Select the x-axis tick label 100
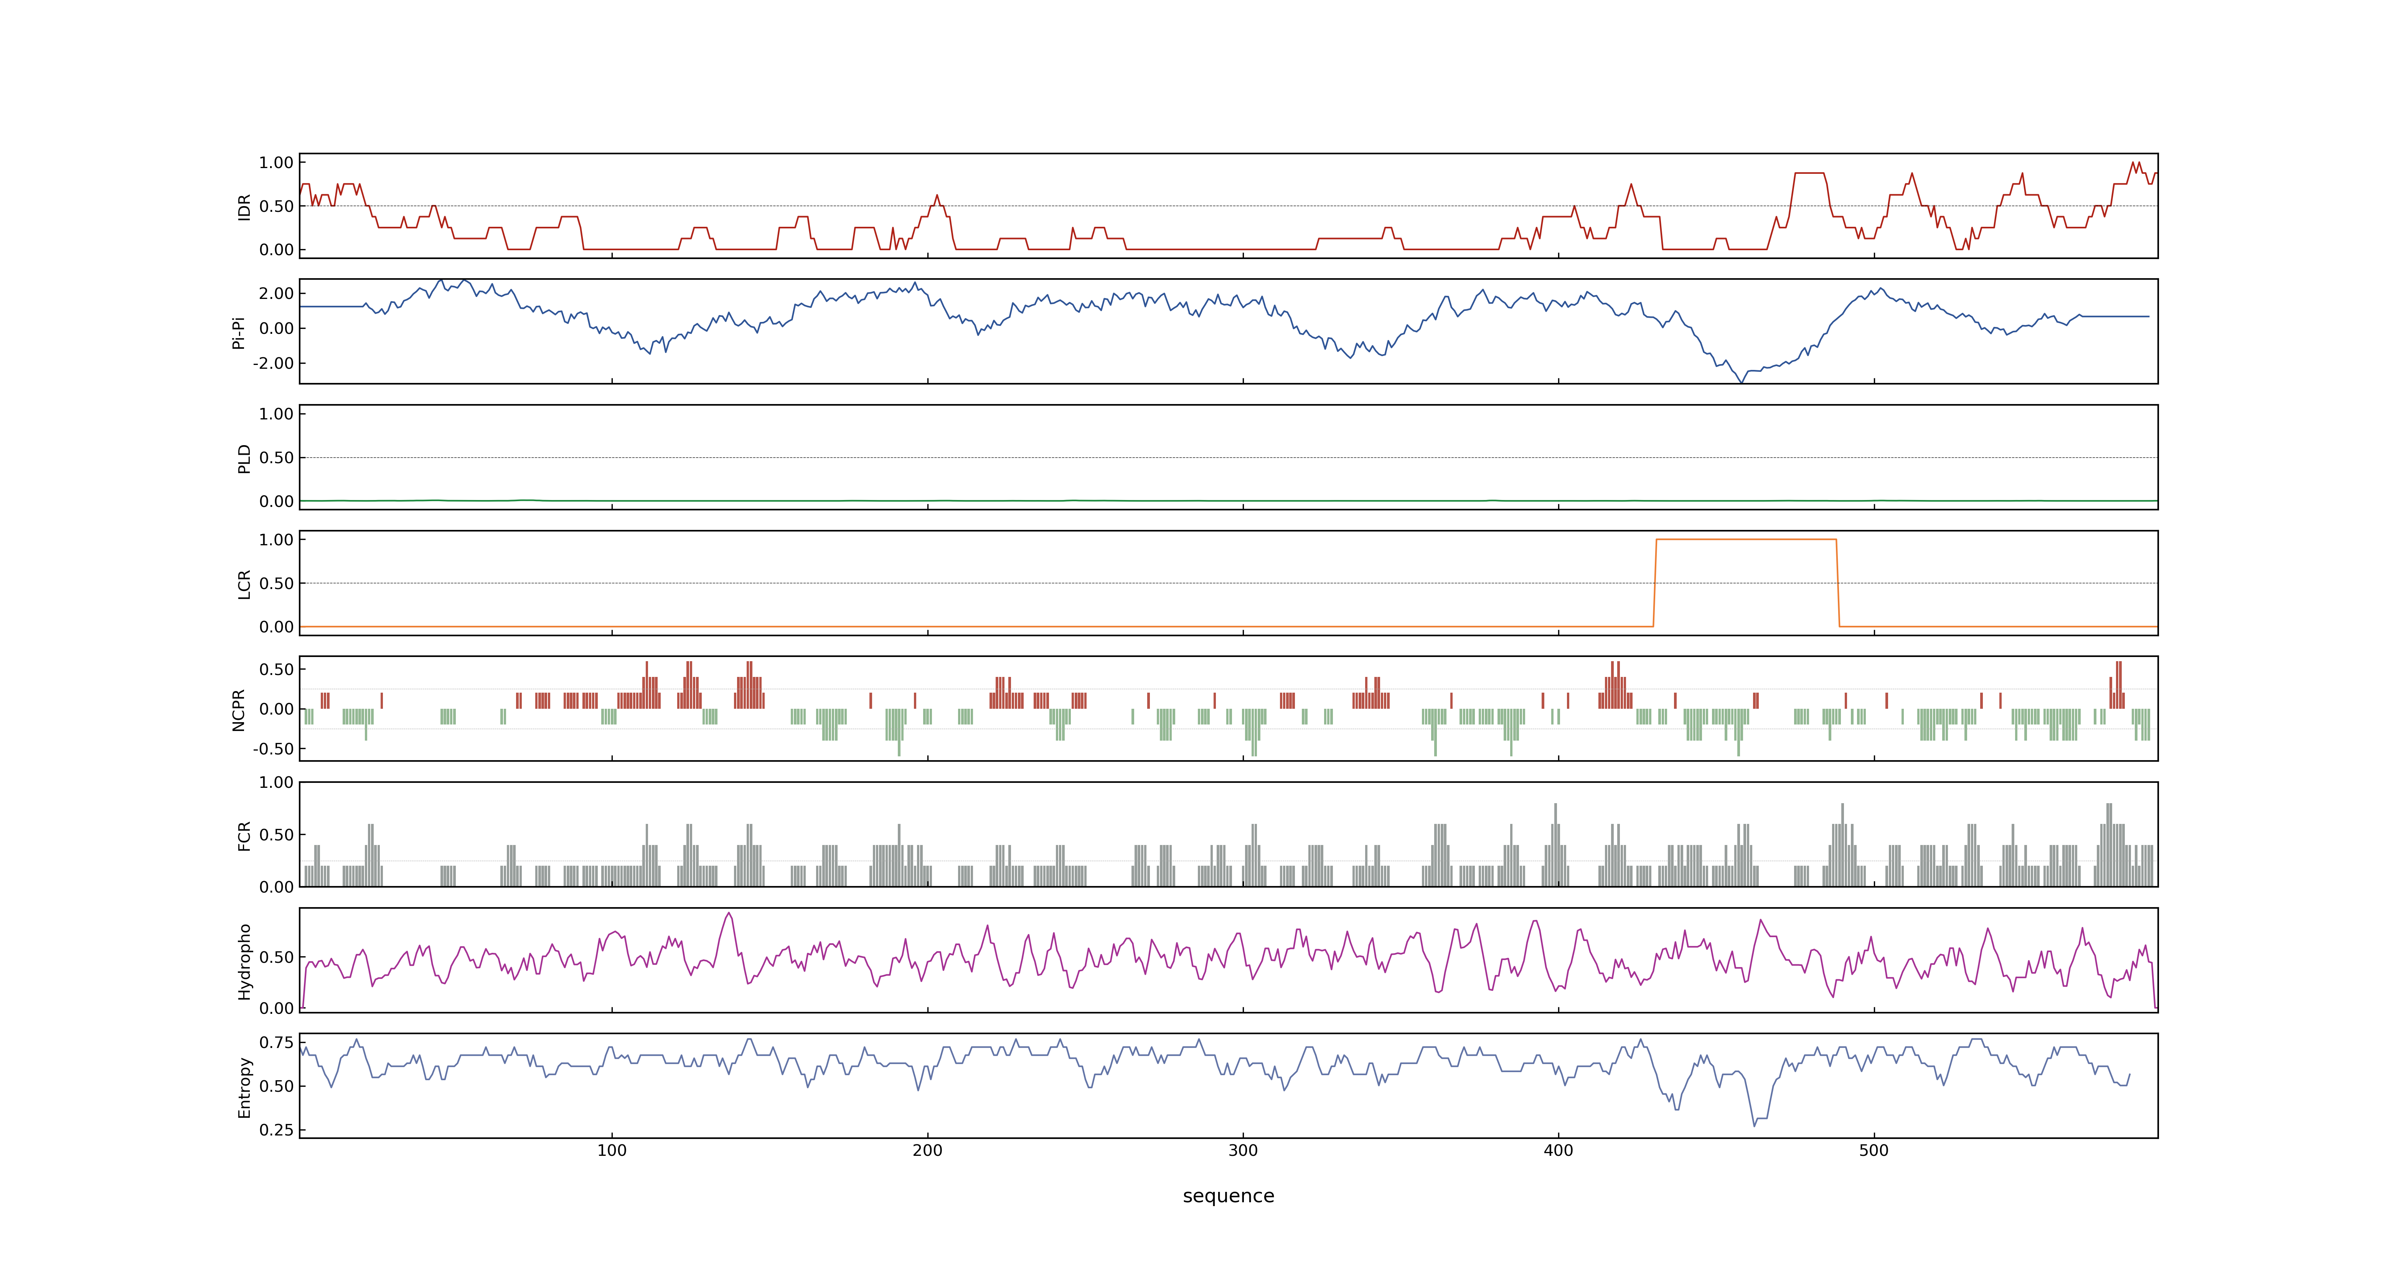This screenshot has width=2398, height=1279. 612,1150
